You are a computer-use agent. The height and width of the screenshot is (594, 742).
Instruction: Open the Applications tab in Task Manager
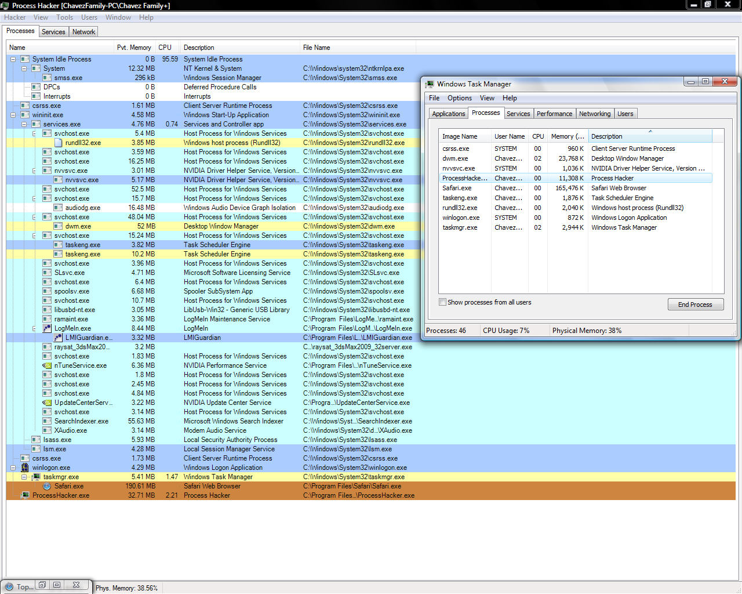tap(448, 114)
